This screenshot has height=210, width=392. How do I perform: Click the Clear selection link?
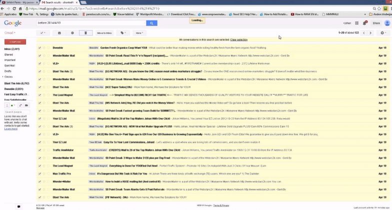click(239, 40)
